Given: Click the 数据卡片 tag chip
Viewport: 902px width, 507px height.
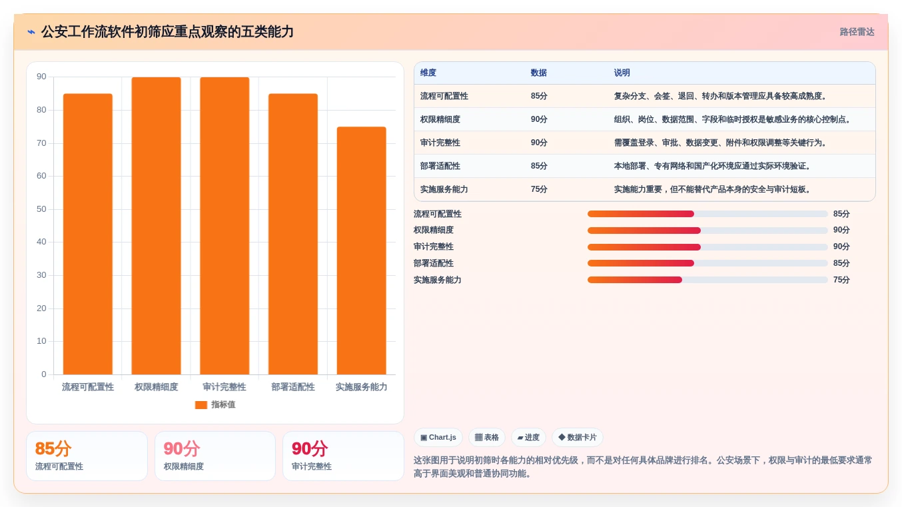Looking at the screenshot, I should [x=578, y=438].
